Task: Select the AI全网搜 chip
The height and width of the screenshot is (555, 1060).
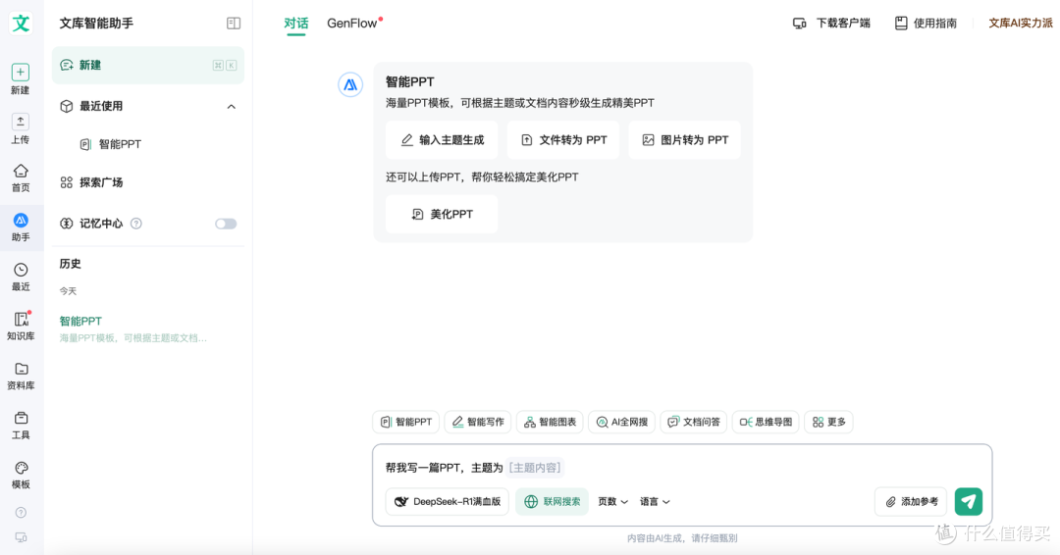Action: pyautogui.click(x=622, y=422)
